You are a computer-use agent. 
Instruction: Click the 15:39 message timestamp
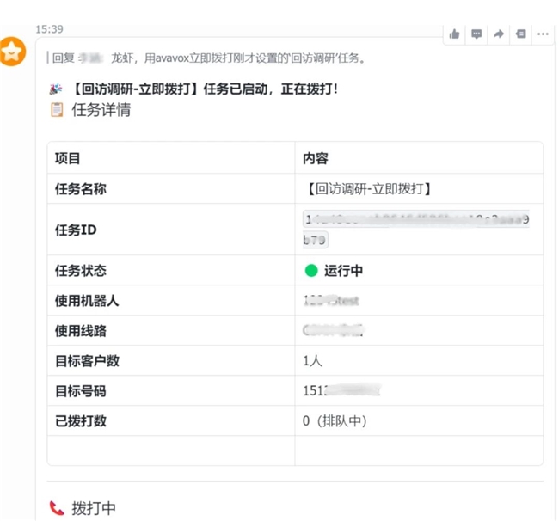(x=49, y=28)
